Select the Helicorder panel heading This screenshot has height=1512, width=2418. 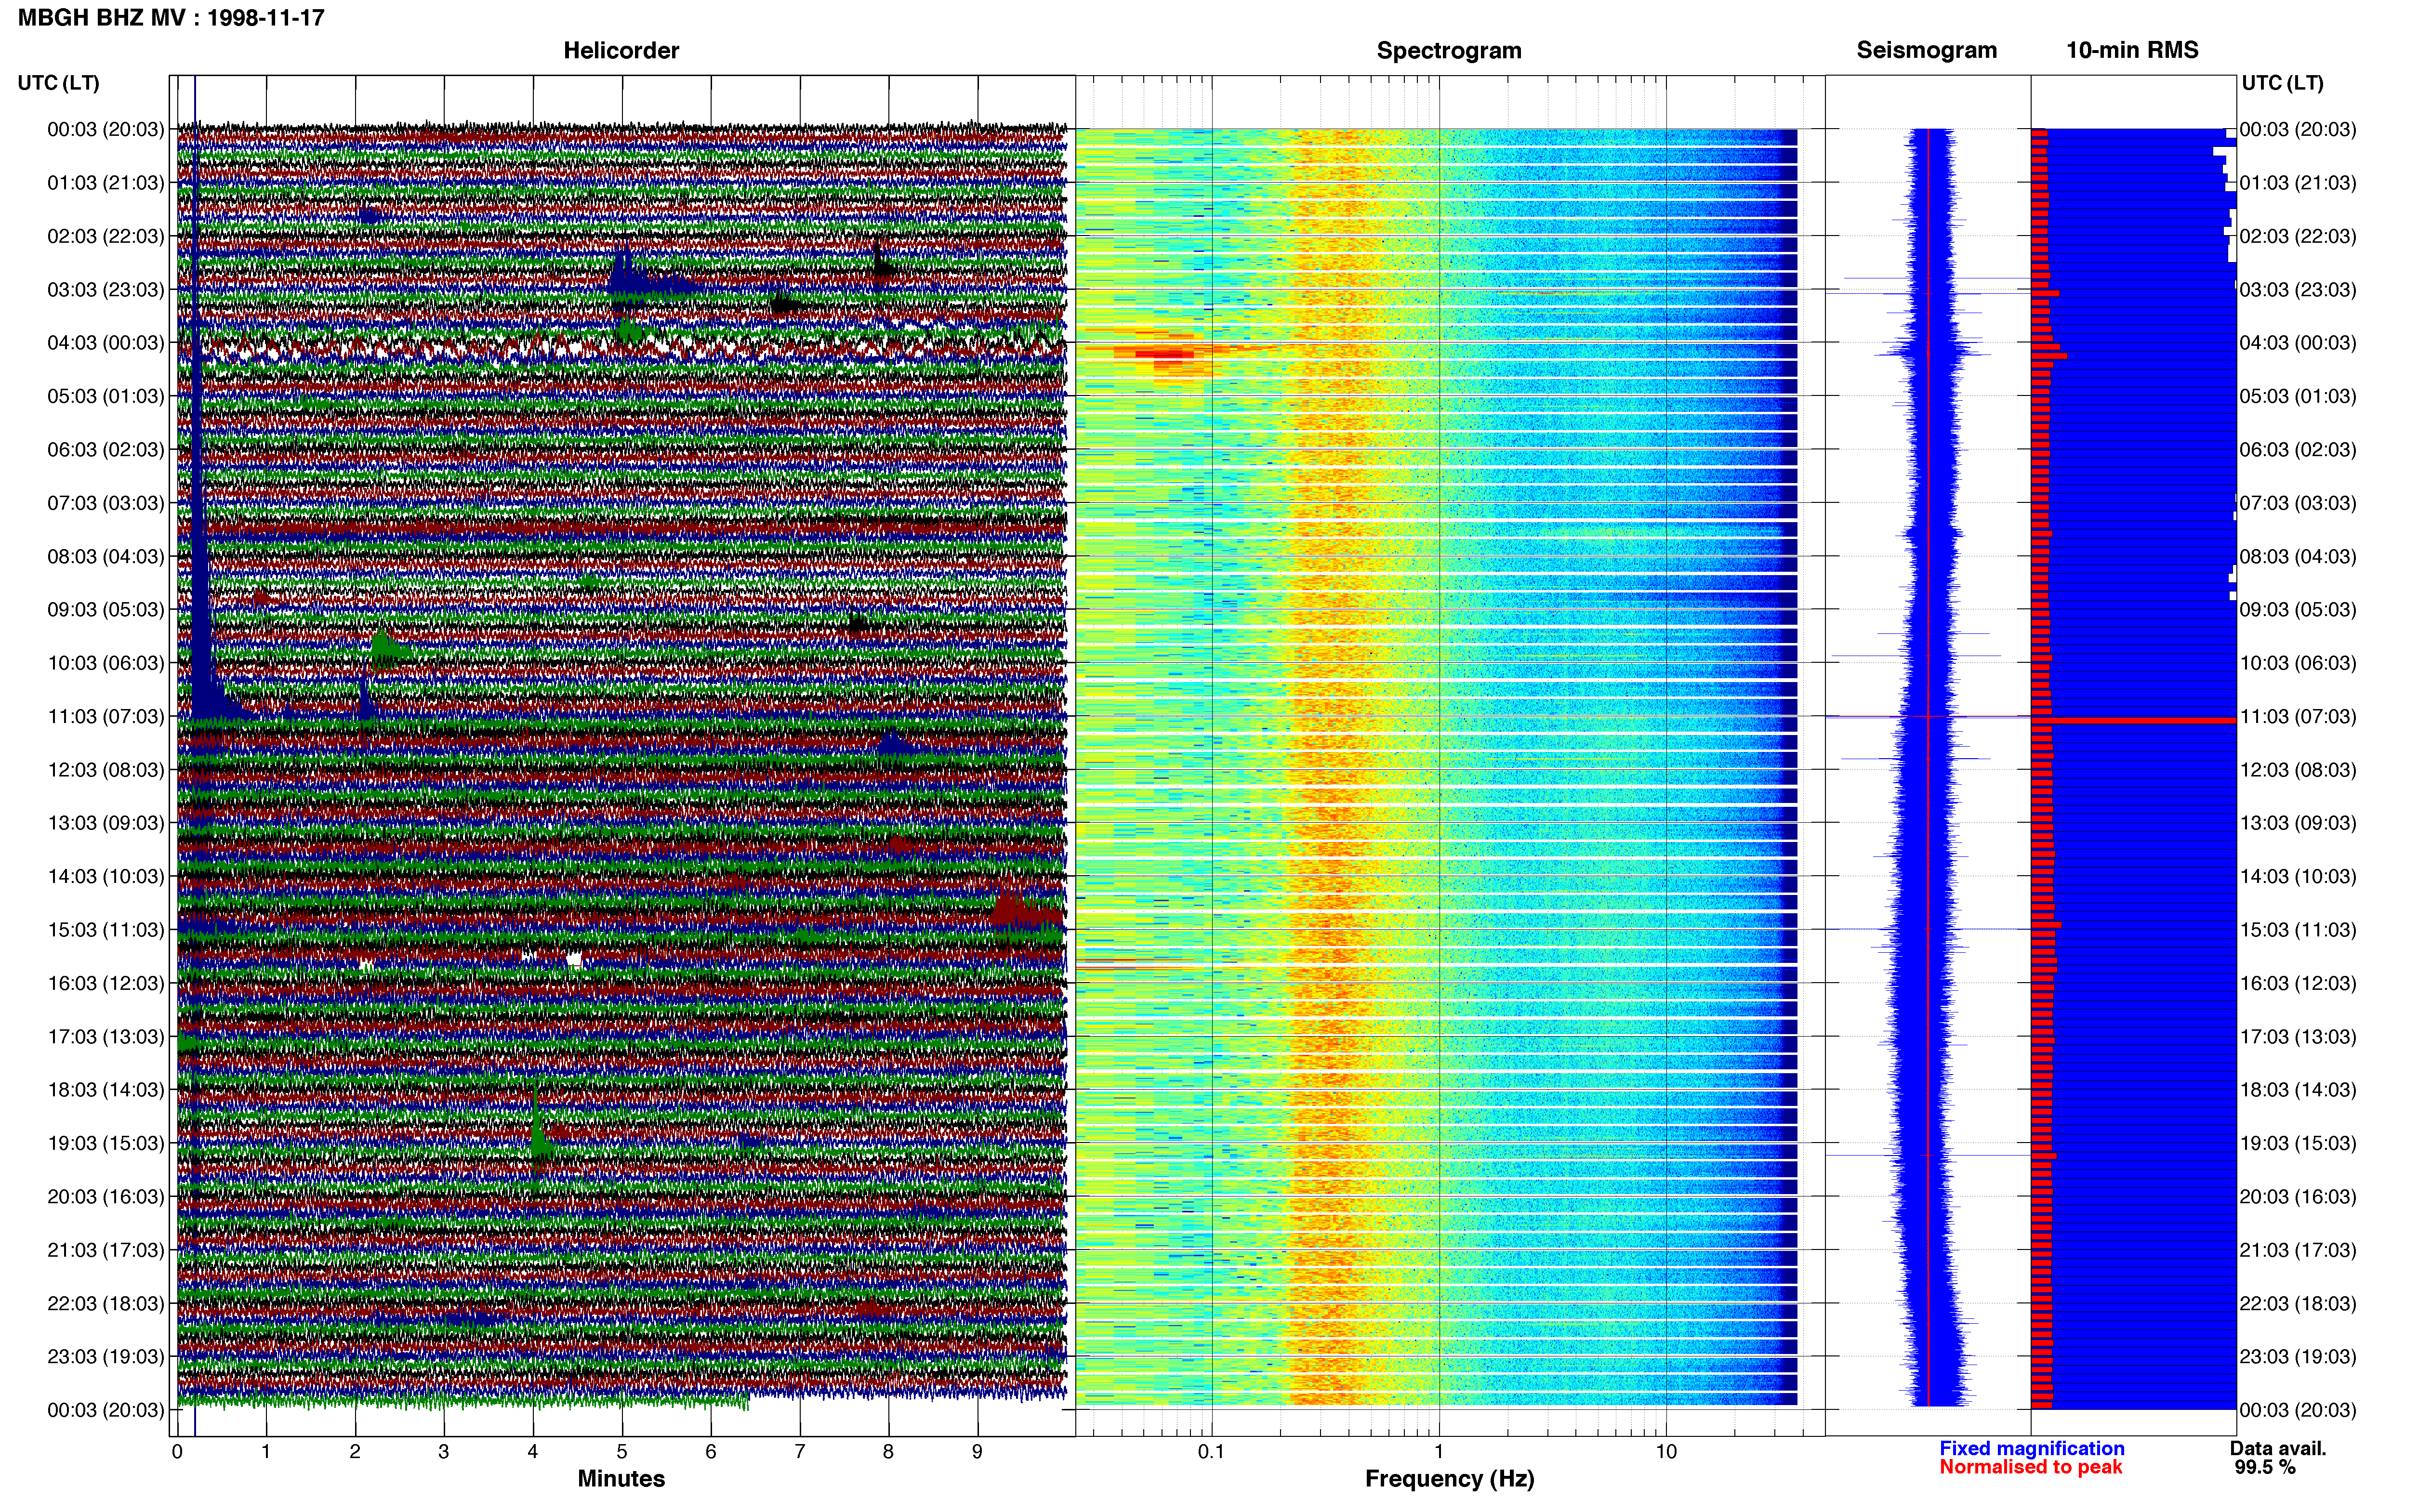click(621, 50)
